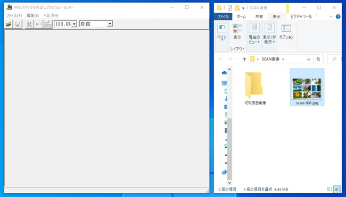
Task: Click the scissors cut-out icon
Action: click(x=29, y=24)
